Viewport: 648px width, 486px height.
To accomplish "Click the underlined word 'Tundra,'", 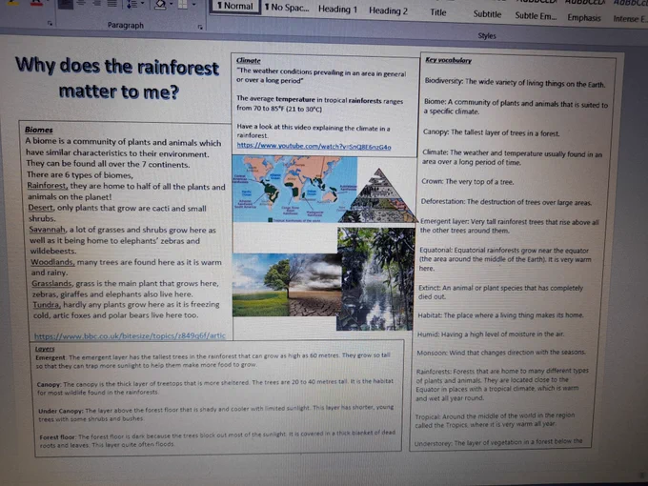I will click(x=47, y=305).
